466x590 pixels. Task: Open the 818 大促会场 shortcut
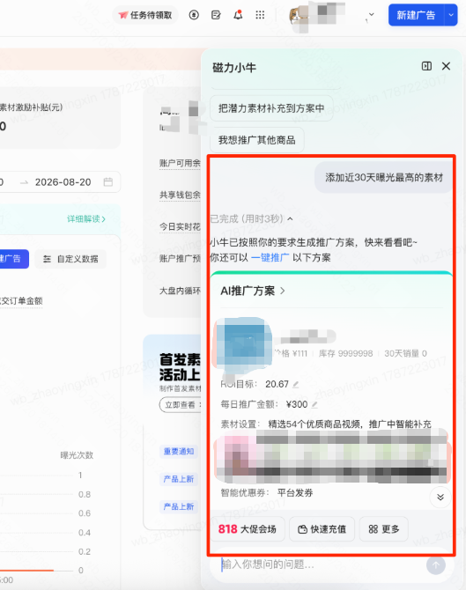point(248,529)
